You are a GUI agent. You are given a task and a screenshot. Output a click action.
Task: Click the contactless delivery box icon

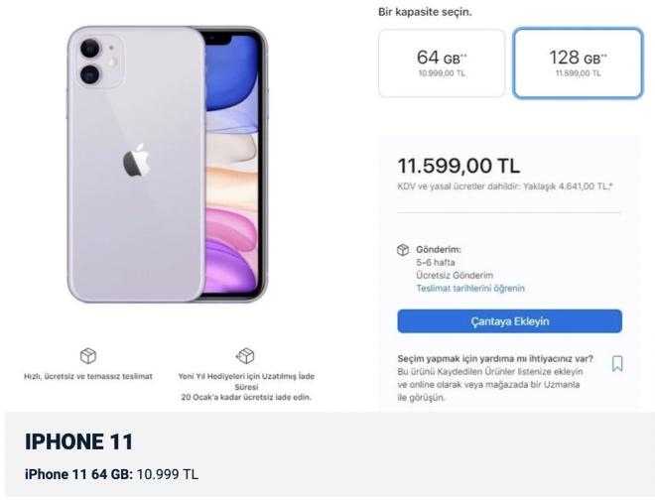coord(88,355)
